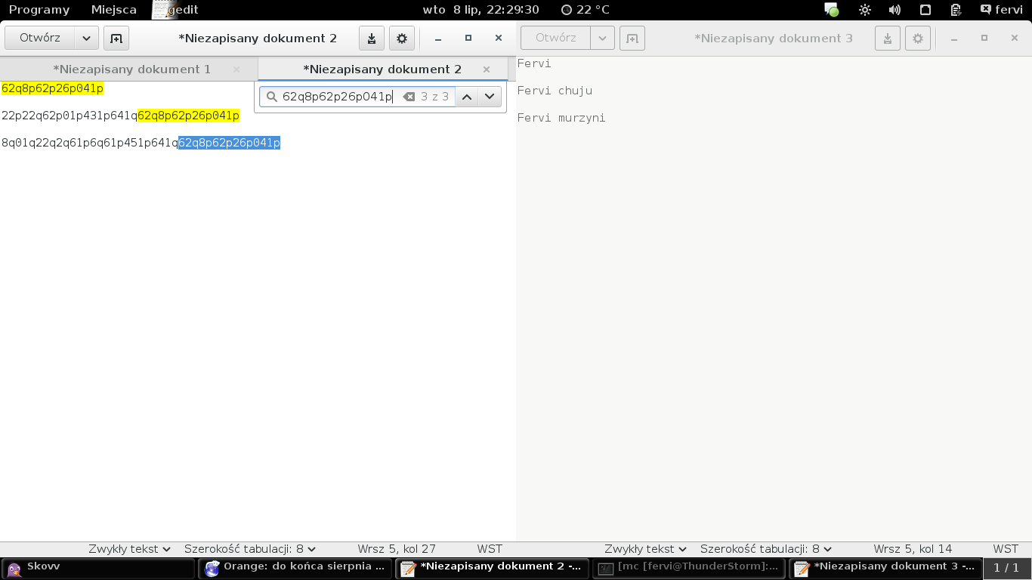This screenshot has height=580, width=1032.
Task: Go to previous search match
Action: tap(467, 97)
